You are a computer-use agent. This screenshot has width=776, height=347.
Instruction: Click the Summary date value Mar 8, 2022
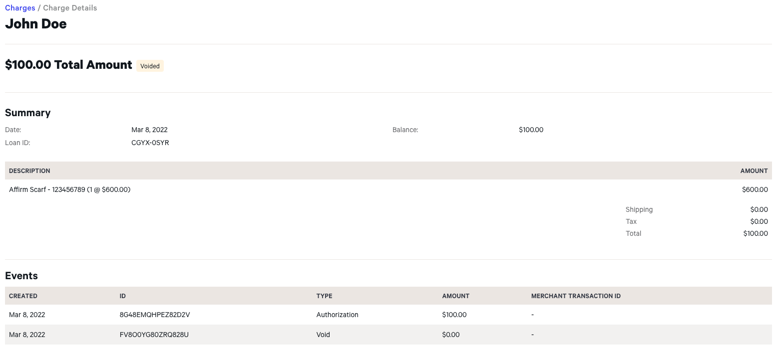149,130
